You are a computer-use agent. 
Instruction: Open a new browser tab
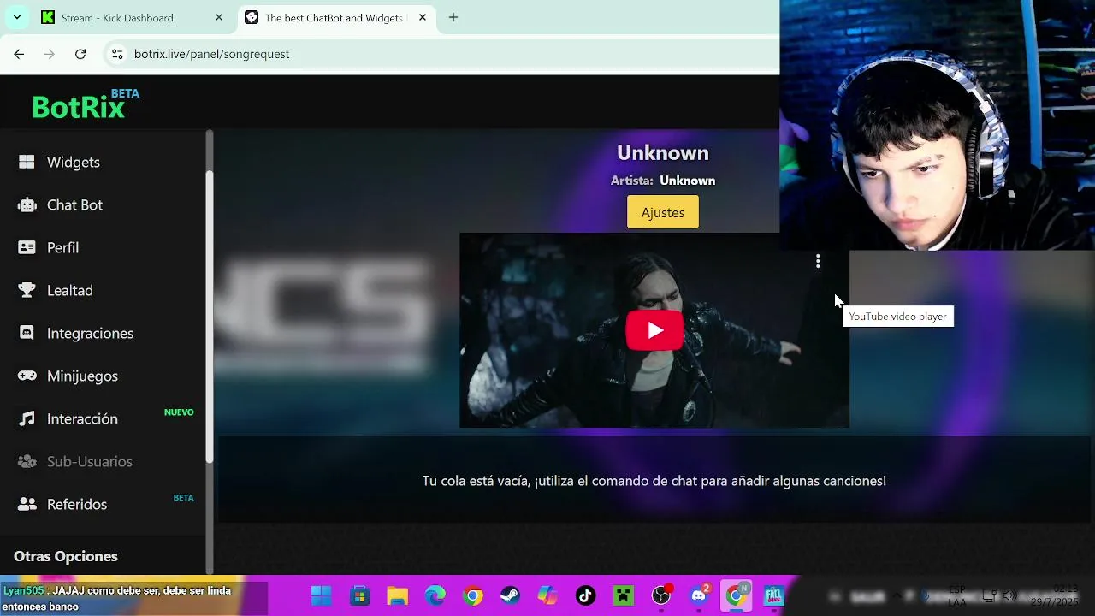(453, 17)
